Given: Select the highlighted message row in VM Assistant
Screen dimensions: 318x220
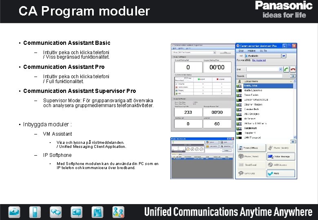Looking at the screenshot, I should [x=202, y=158].
